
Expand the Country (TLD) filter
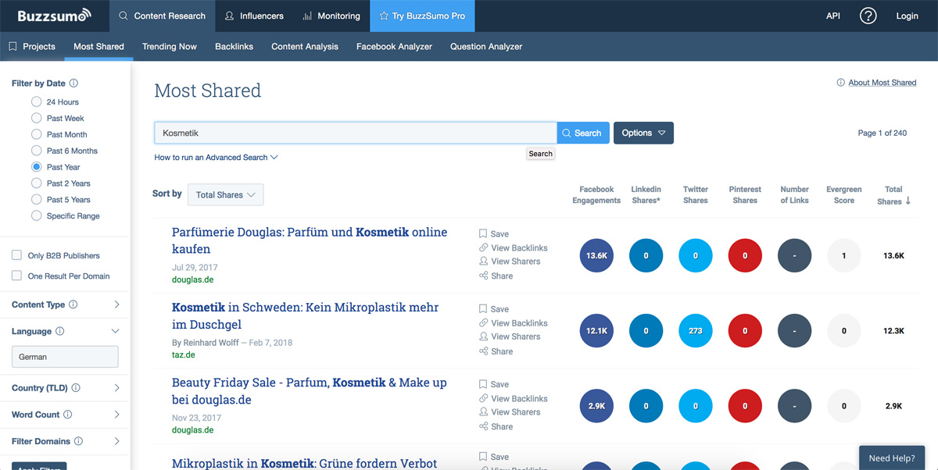(x=116, y=388)
